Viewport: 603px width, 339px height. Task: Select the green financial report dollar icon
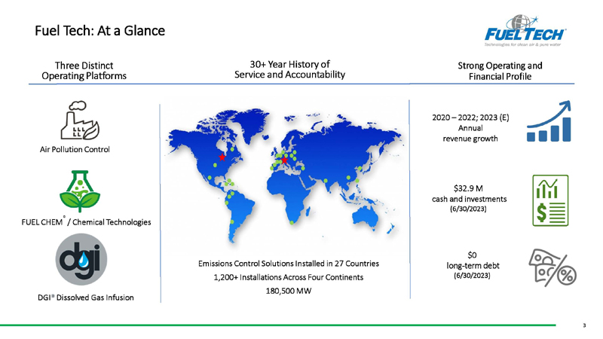[x=550, y=200]
